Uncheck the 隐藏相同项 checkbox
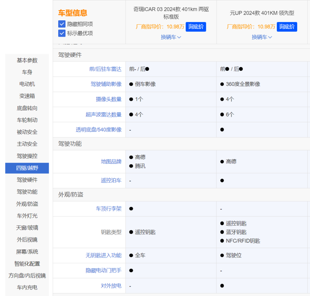Image resolution: width=310 pixels, height=296 pixels. 62,24
